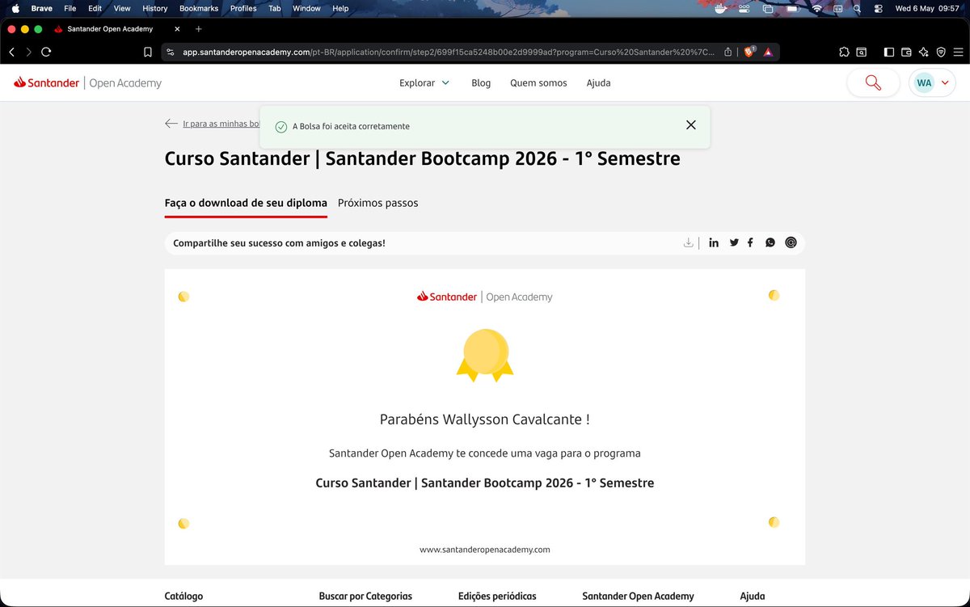Share diploma on Facebook icon
The width and height of the screenshot is (970, 607).
click(x=750, y=242)
